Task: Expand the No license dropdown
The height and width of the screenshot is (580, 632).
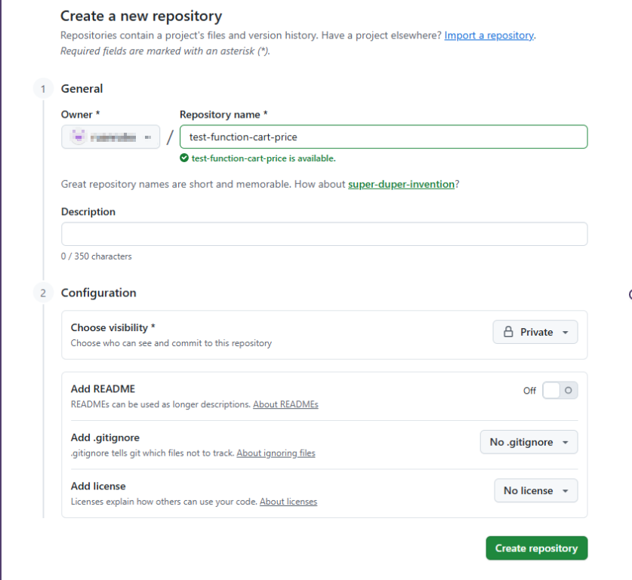Action: coord(535,490)
